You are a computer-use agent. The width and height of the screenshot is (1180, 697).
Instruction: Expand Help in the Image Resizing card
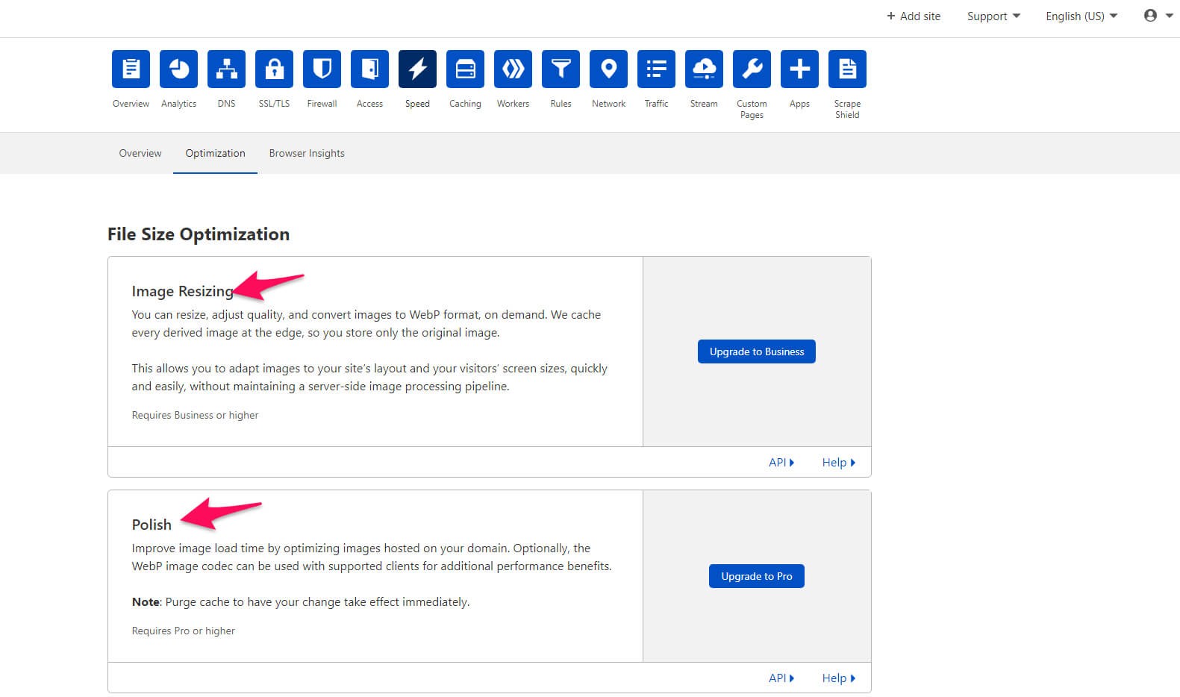tap(839, 463)
